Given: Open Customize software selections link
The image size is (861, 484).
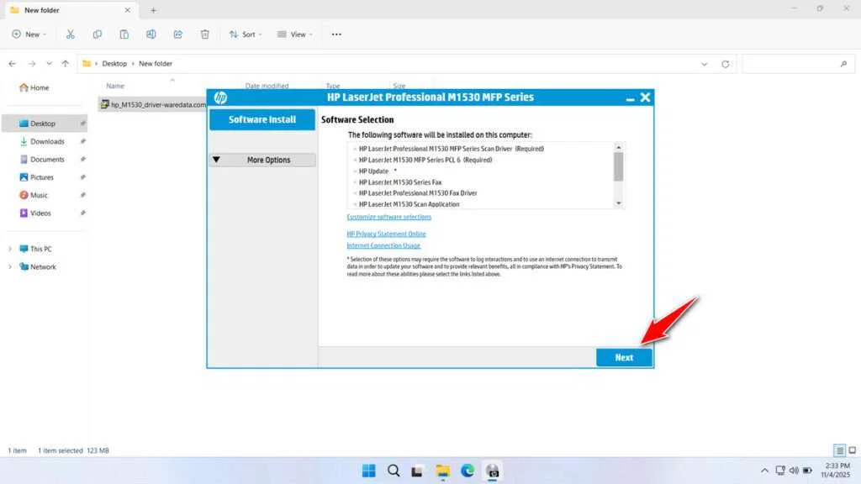Looking at the screenshot, I should [x=388, y=217].
